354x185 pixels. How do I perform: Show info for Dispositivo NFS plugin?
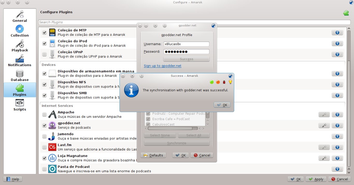tap(337, 84)
